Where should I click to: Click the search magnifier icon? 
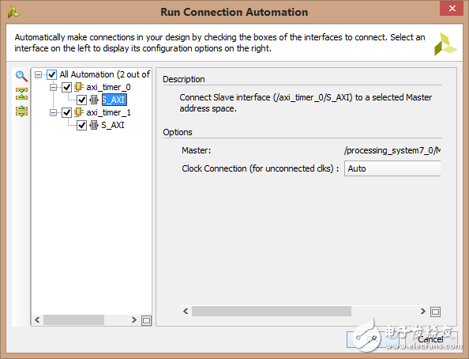(x=21, y=76)
